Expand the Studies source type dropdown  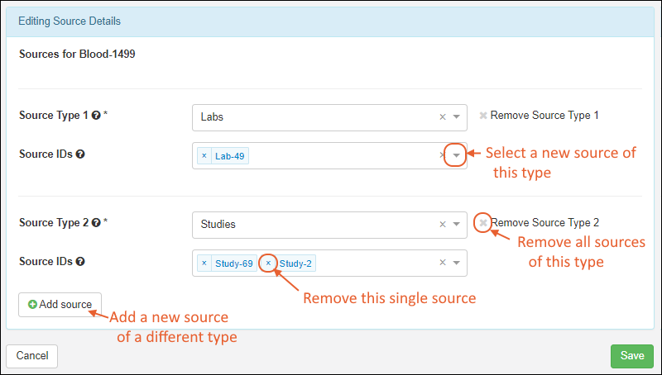pyautogui.click(x=456, y=224)
